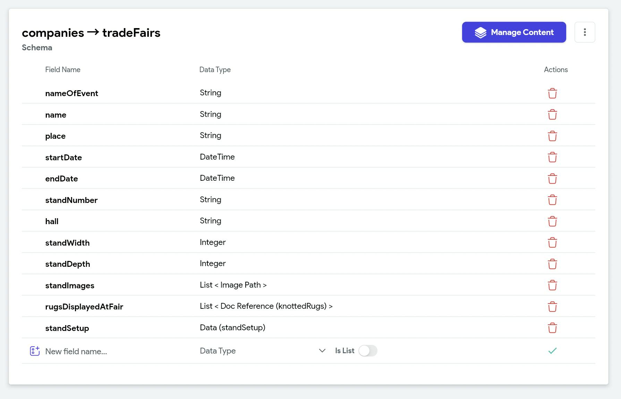Click the Manage Content button
This screenshot has height=399, width=621.
pos(514,32)
